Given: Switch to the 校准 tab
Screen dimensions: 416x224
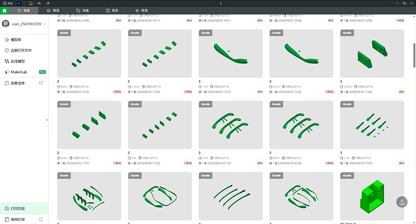Looking at the screenshot, I should (x=142, y=11).
